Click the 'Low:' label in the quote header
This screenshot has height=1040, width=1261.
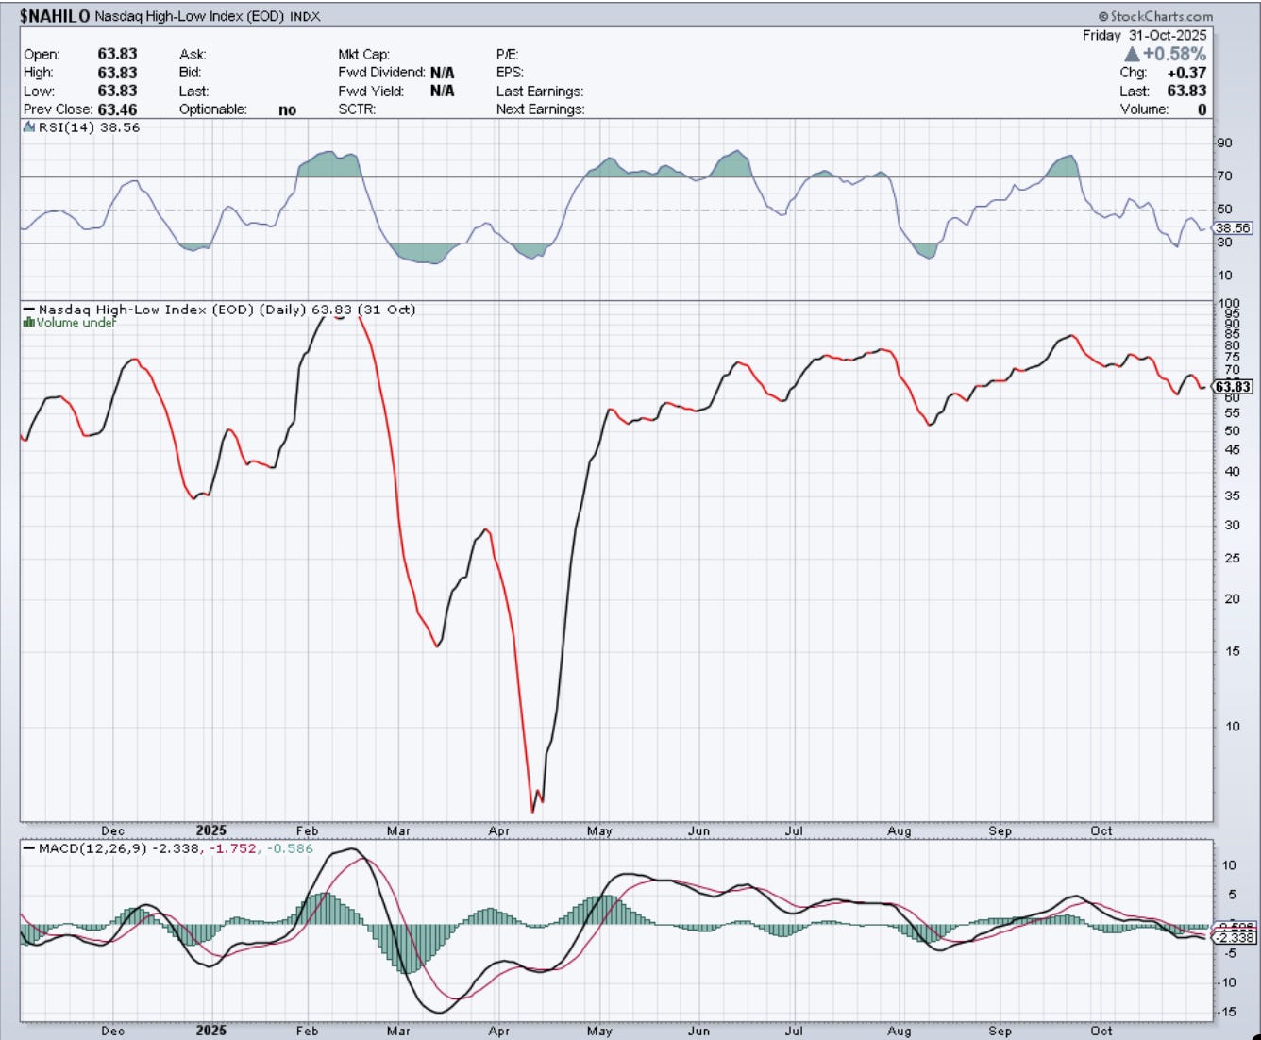(x=39, y=92)
